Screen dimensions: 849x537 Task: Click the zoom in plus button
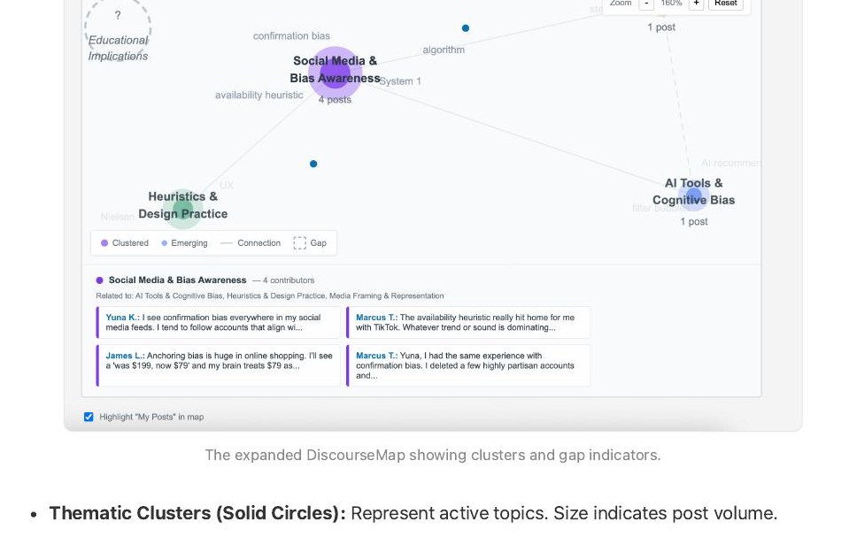pyautogui.click(x=696, y=4)
